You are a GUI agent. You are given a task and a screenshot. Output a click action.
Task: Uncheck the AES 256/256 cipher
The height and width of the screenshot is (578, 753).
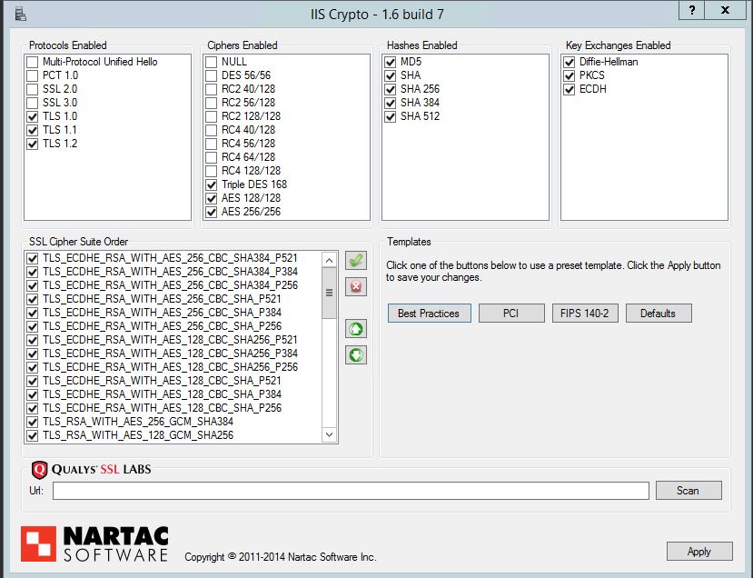click(212, 212)
